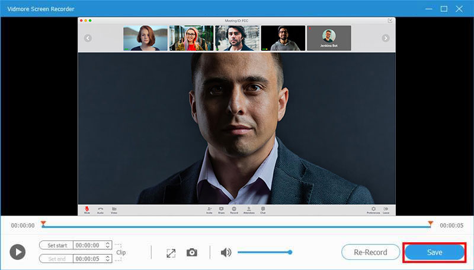This screenshot has width=474, height=270.
Task: Save the recording with Save button
Action: pos(434,252)
